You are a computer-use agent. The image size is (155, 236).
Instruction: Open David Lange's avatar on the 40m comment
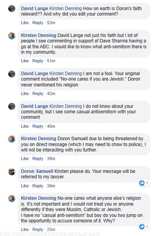[12, 106]
